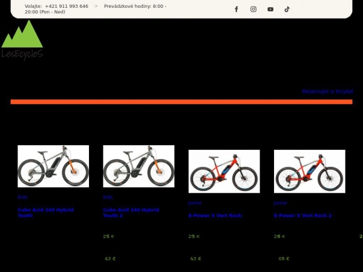
Task: Open E-Power X Vert Rock 2 link
Action: point(303,216)
